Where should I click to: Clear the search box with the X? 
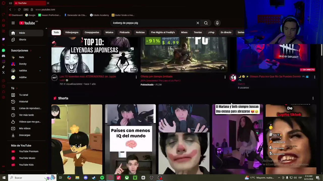point(198,23)
